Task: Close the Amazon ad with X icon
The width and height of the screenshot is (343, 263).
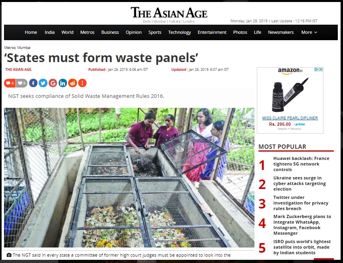Action: [x=321, y=69]
